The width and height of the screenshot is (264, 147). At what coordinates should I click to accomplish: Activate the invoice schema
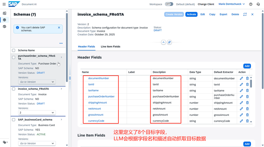pos(191,14)
